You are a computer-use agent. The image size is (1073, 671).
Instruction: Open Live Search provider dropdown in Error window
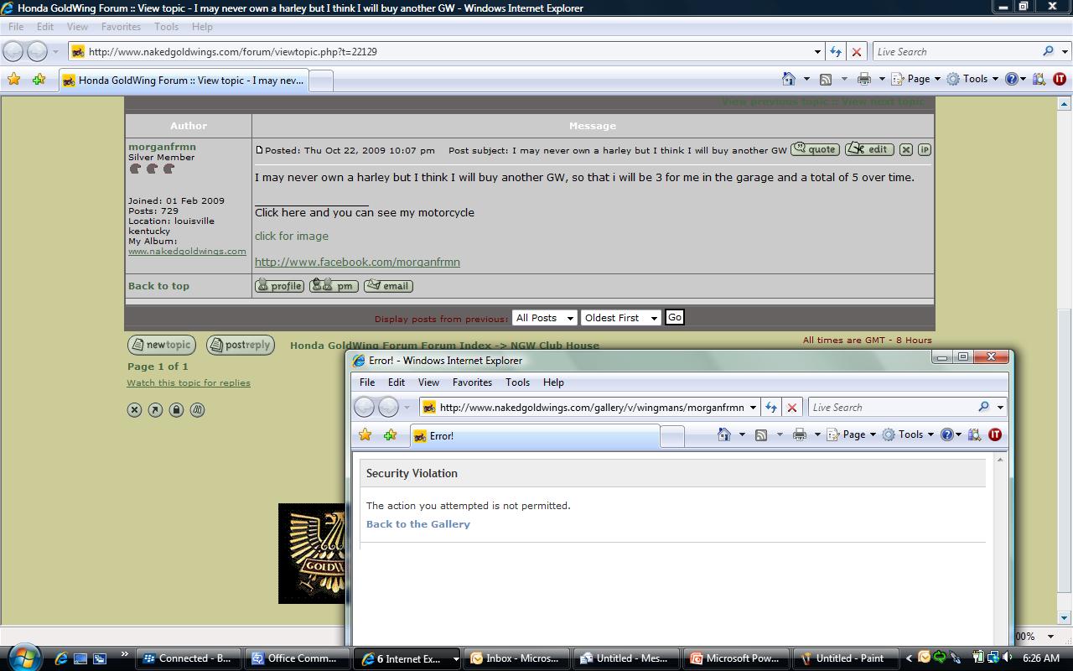[1000, 407]
